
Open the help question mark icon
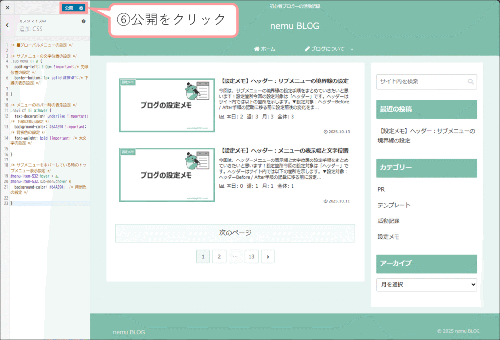(83, 21)
